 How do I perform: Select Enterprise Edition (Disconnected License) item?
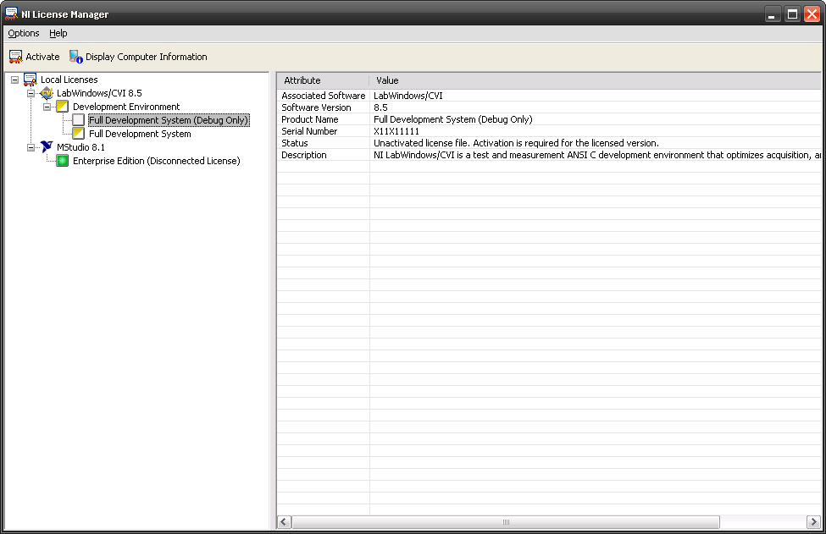point(156,161)
